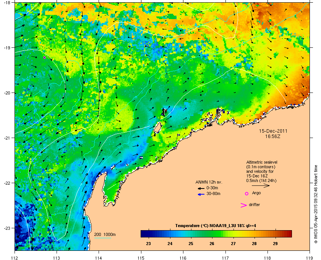Click the IMOS copyright timestamp text
321x260 pixels.
click(316, 205)
